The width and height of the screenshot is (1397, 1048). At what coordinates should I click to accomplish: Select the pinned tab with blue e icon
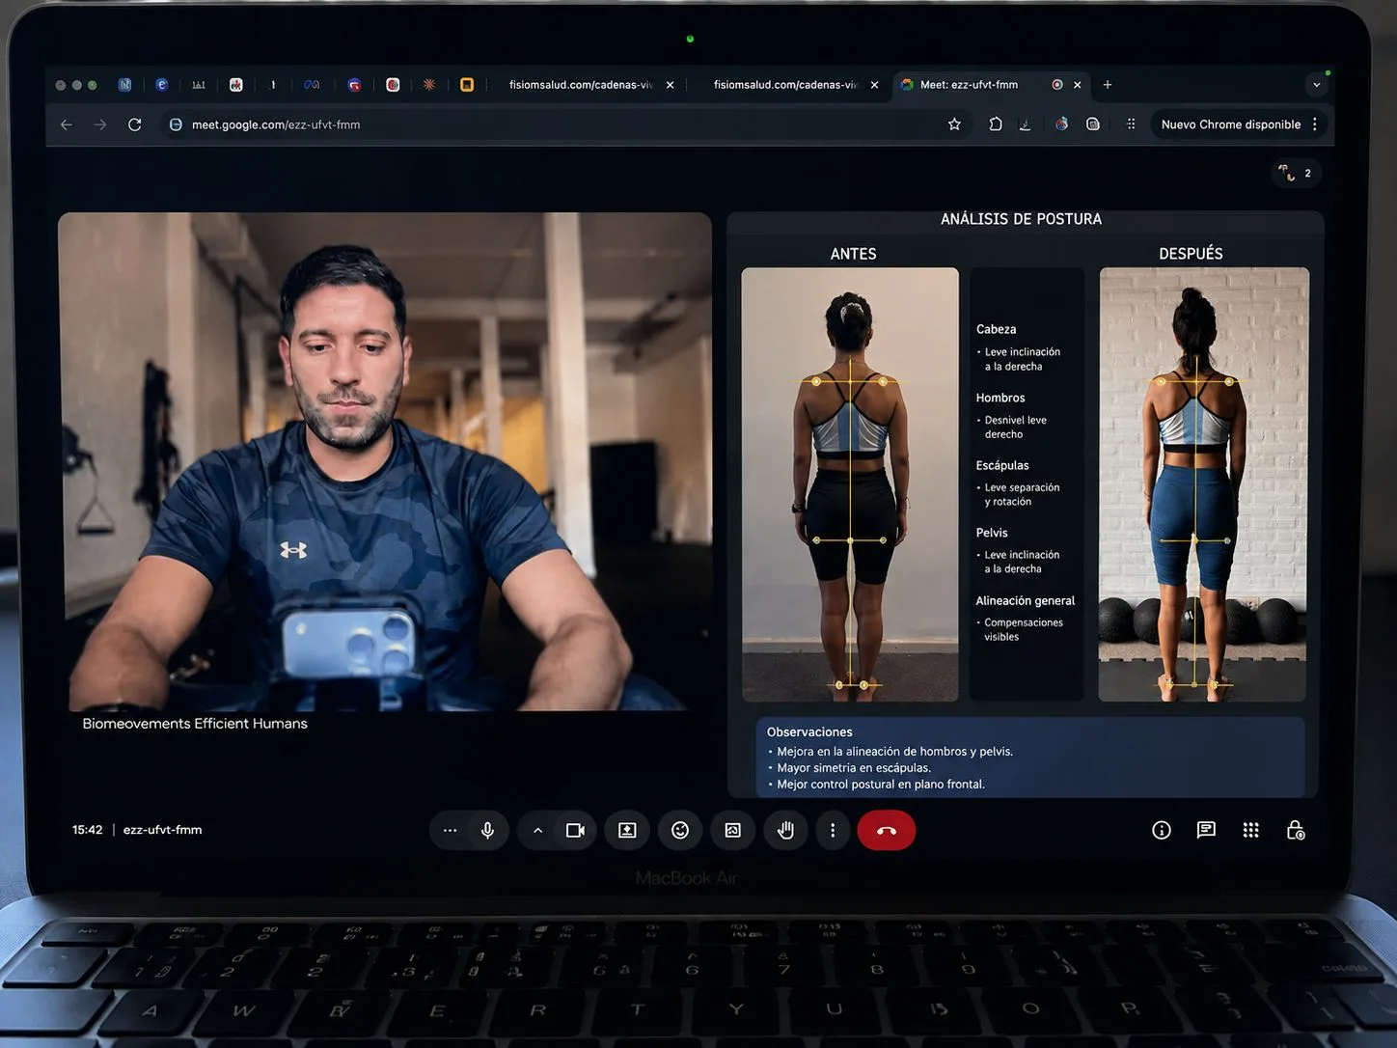coord(162,85)
